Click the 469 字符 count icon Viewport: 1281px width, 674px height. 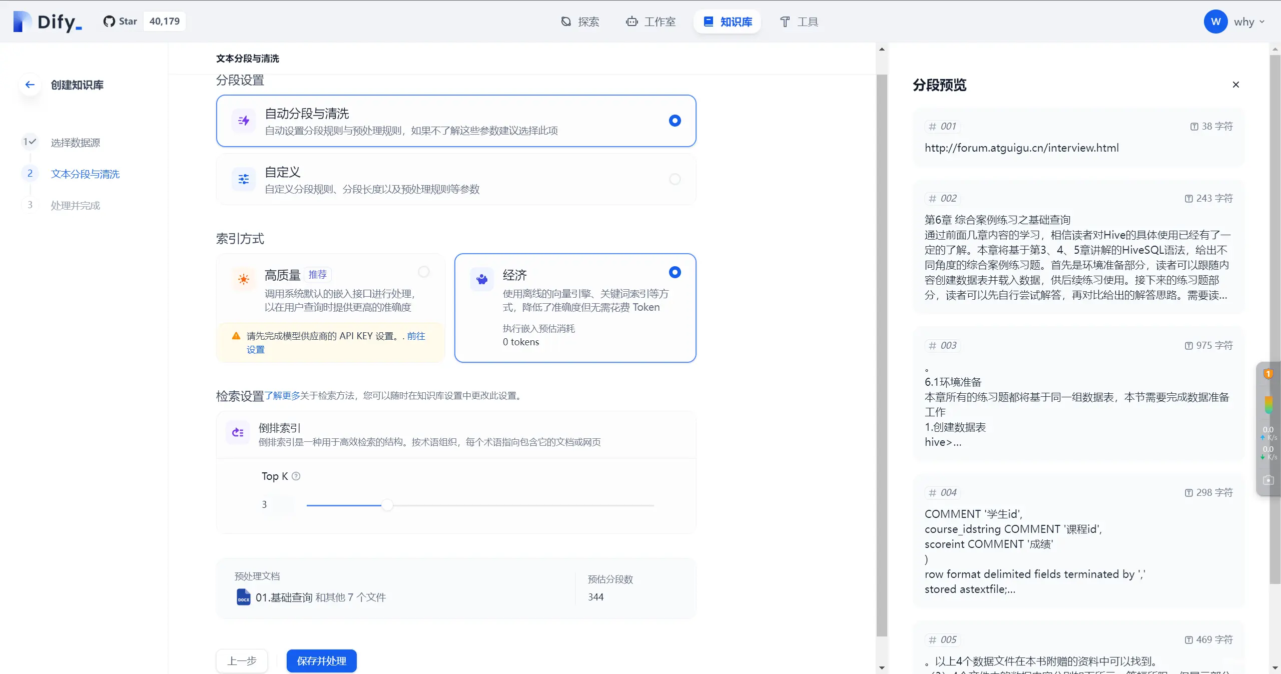pyautogui.click(x=1188, y=640)
